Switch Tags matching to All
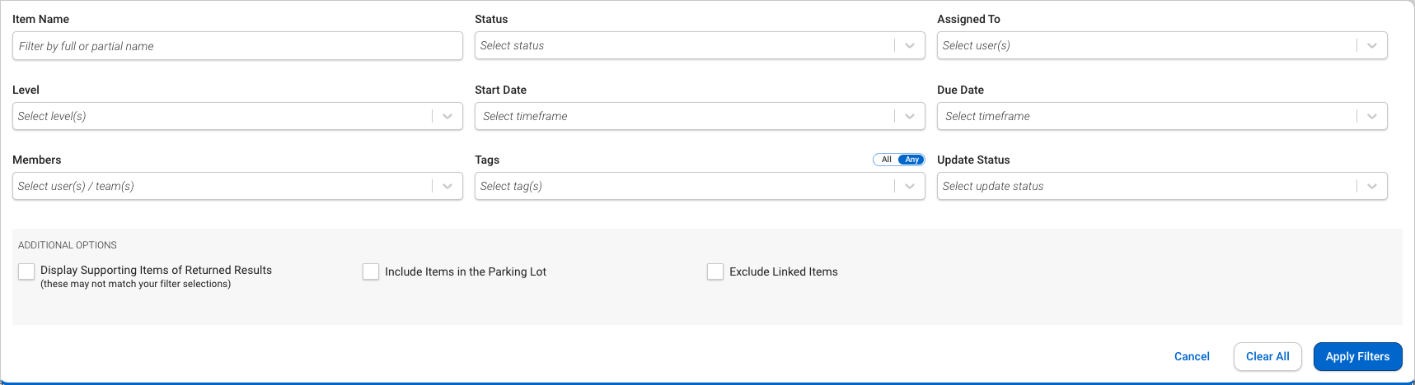The height and width of the screenshot is (385, 1415). [x=886, y=160]
